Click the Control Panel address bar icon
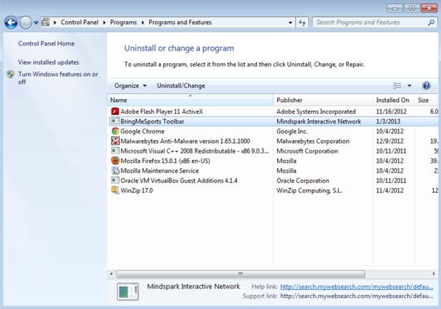The width and height of the screenshot is (441, 309). (46, 22)
